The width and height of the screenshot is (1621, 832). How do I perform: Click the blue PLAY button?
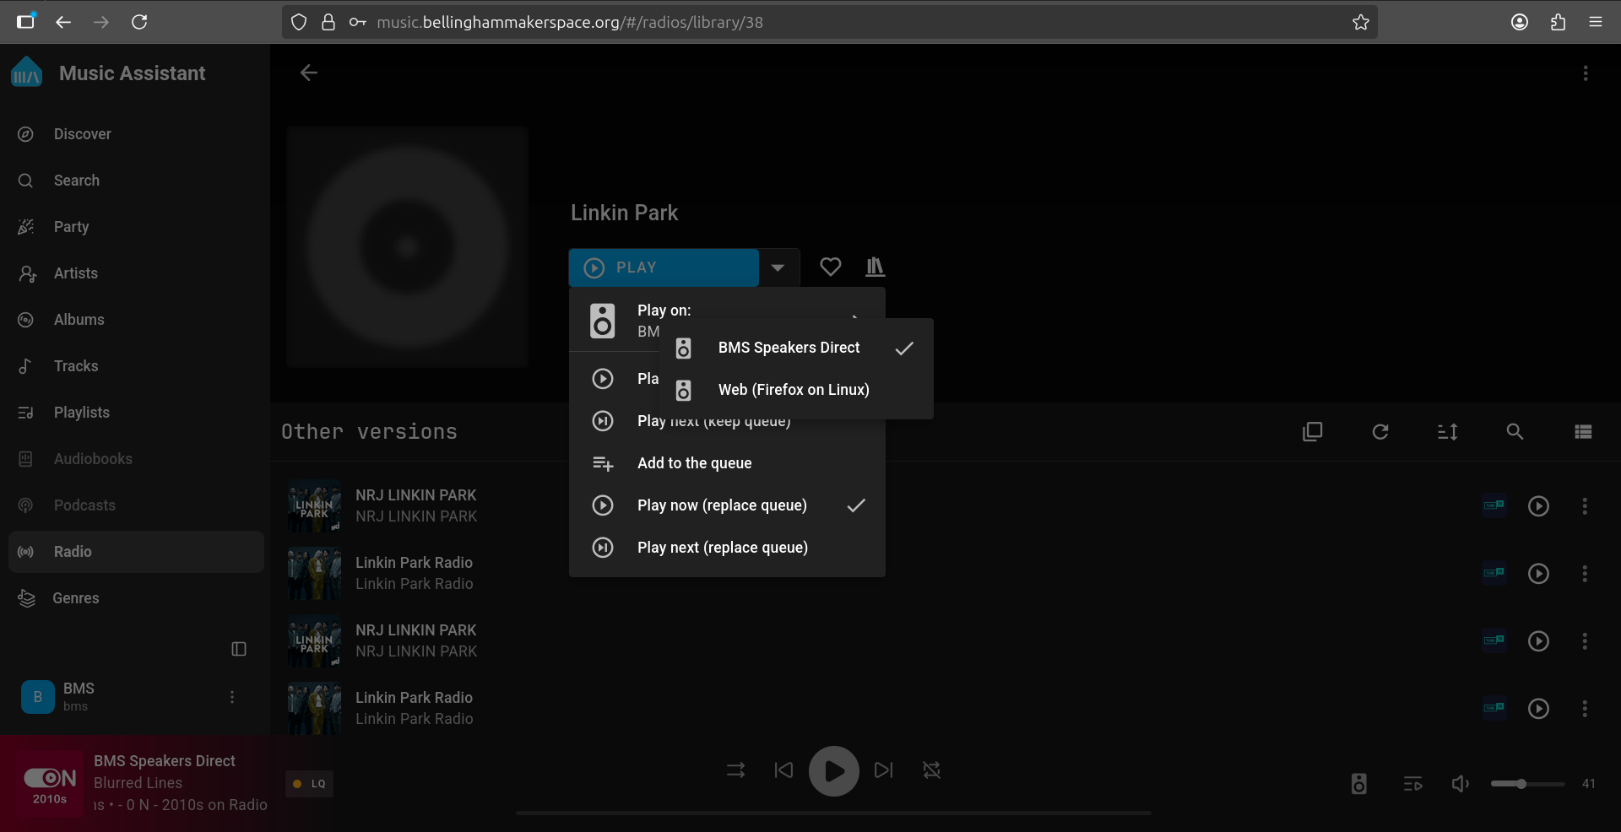(x=664, y=267)
